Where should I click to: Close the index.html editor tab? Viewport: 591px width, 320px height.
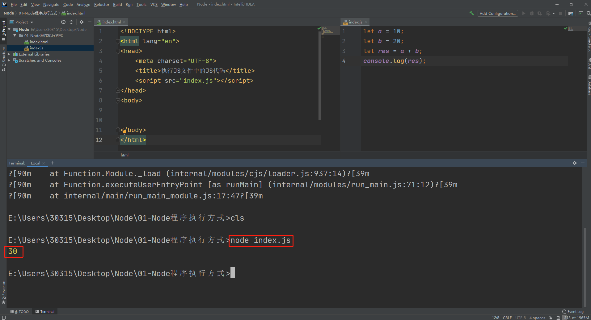[124, 22]
